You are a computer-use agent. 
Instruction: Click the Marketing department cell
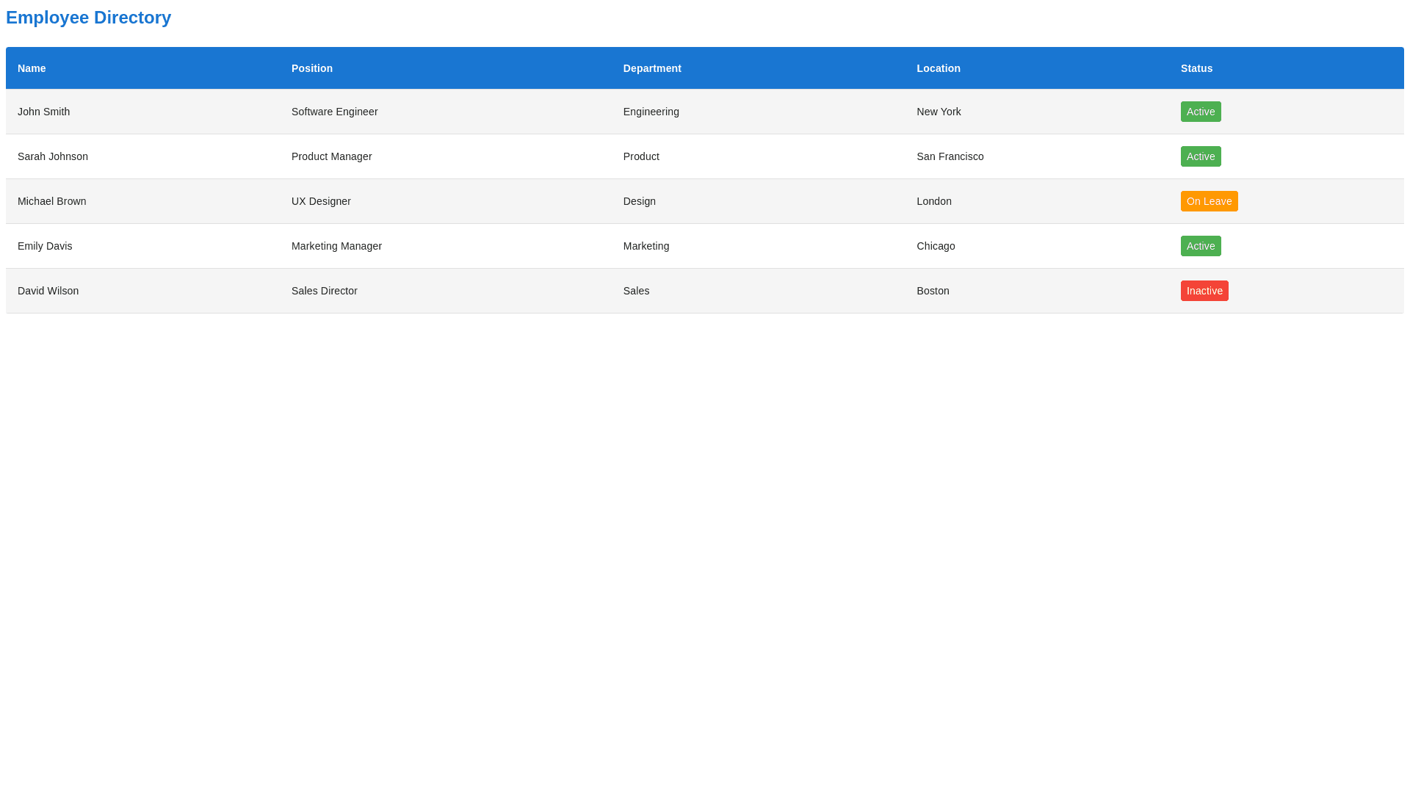pos(646,246)
